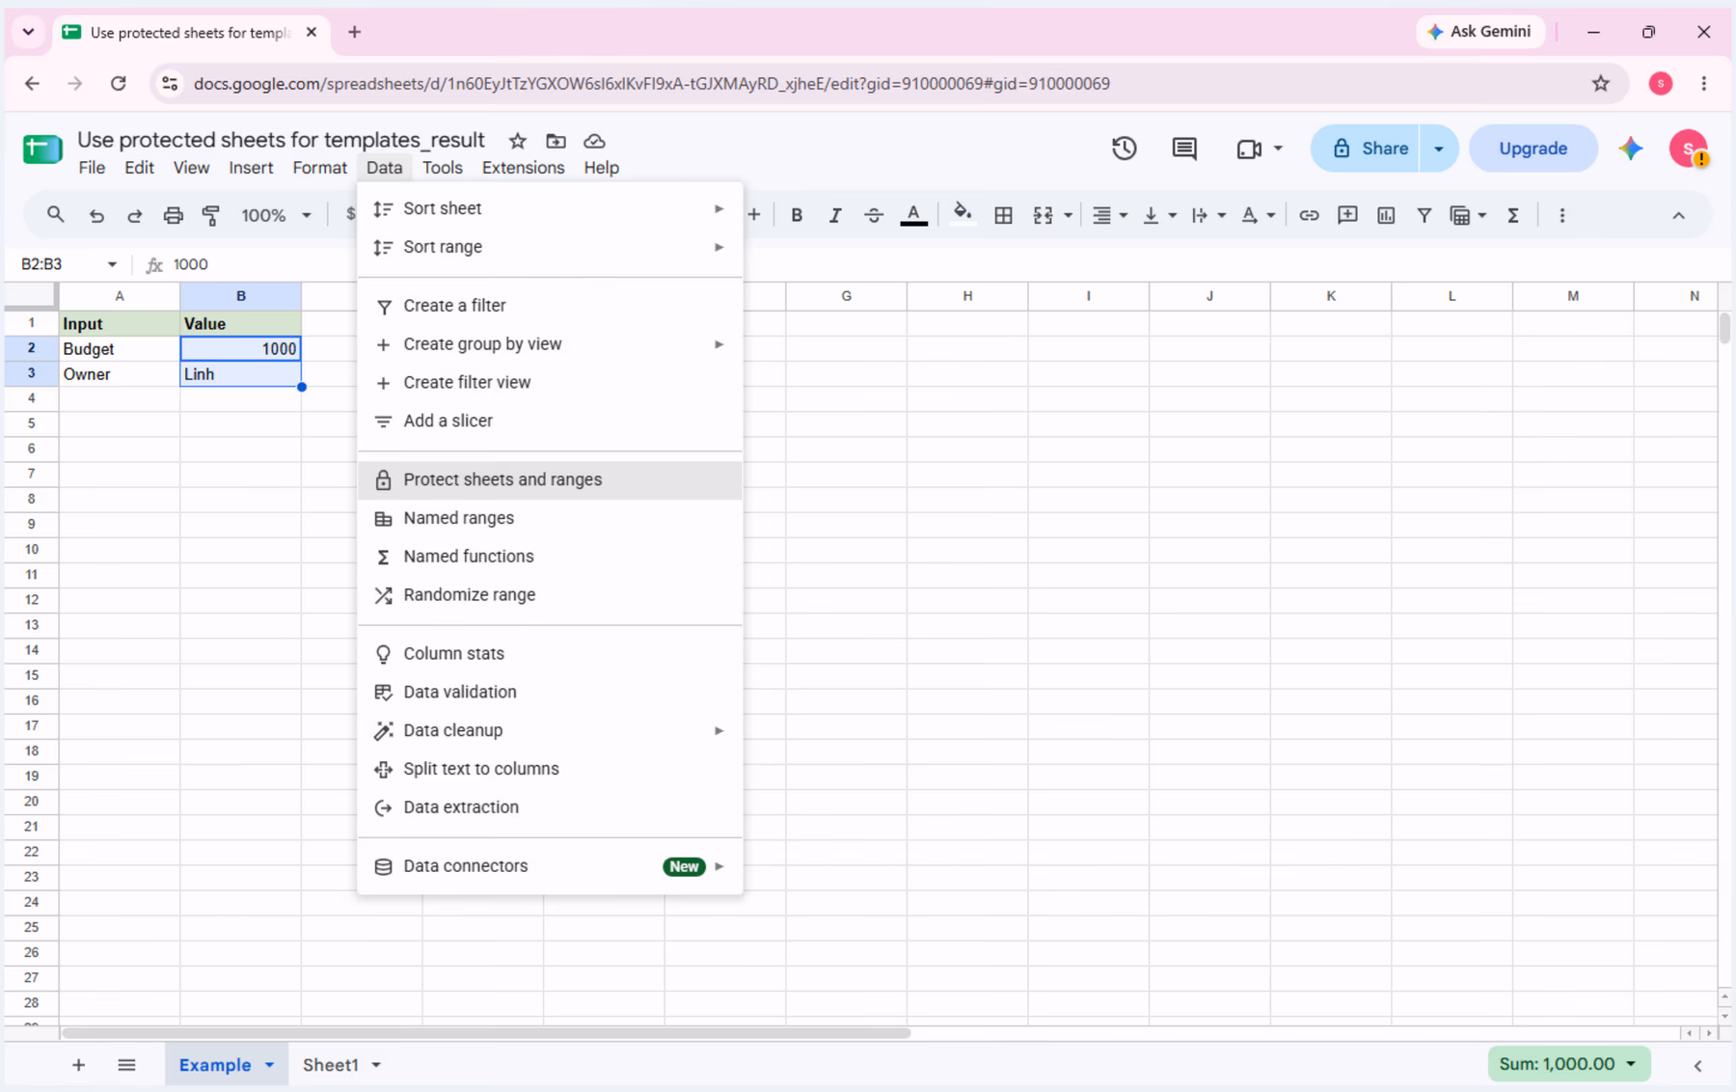The image size is (1736, 1092).
Task: Insert link using chain icon
Action: tap(1309, 215)
